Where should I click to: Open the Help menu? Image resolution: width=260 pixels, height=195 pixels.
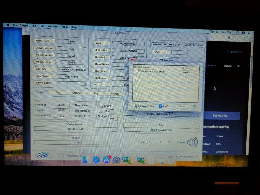click(74, 27)
